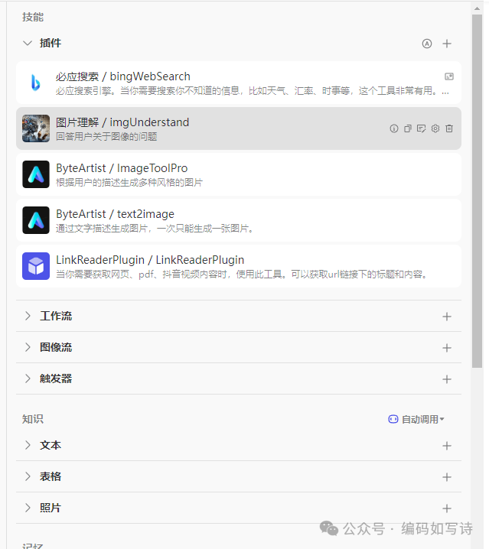
Task: Edit description icon on imgUnderstand row
Action: 422,128
